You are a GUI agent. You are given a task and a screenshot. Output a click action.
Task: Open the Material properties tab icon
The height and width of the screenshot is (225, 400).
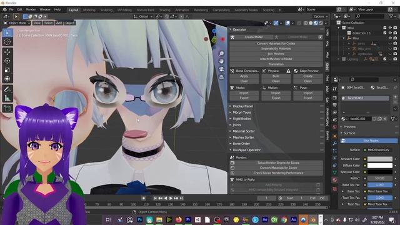(335, 180)
